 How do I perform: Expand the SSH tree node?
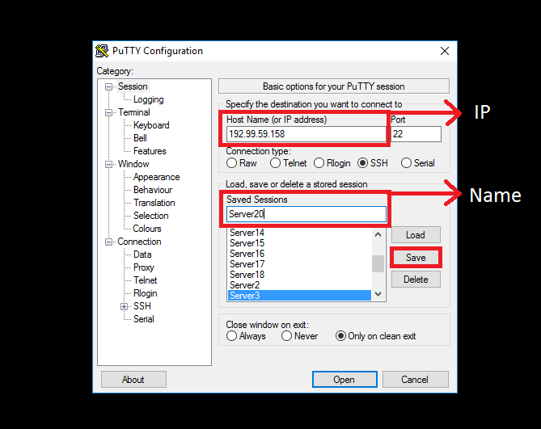coord(124,306)
